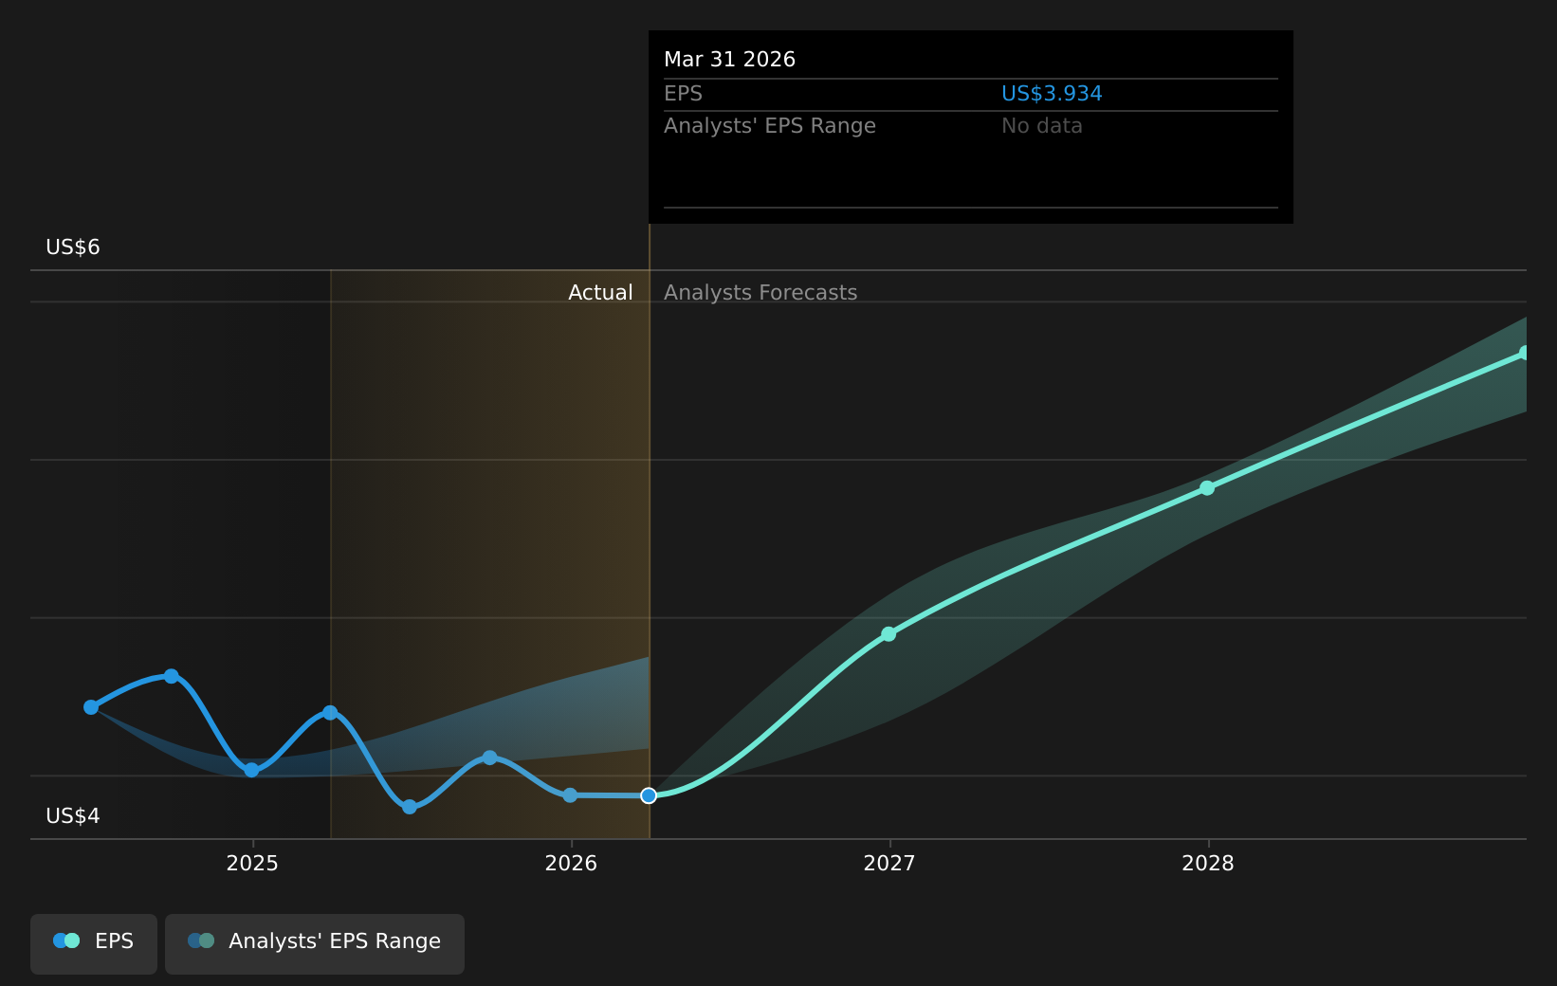The width and height of the screenshot is (1557, 986).
Task: Select the late-2025 EPS data point
Action: 489,758
